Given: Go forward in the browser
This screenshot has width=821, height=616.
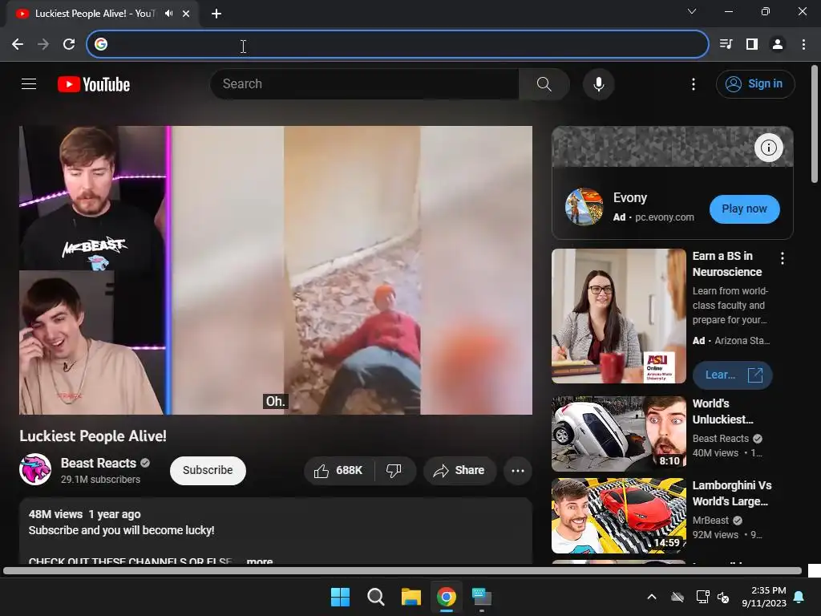Looking at the screenshot, I should point(43,45).
